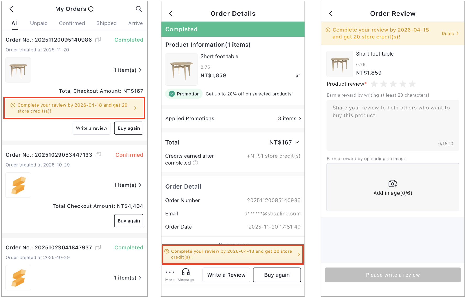Image resolution: width=466 pixels, height=298 pixels.
Task: Tap Order Number value in Order Detail
Action: 274,200
